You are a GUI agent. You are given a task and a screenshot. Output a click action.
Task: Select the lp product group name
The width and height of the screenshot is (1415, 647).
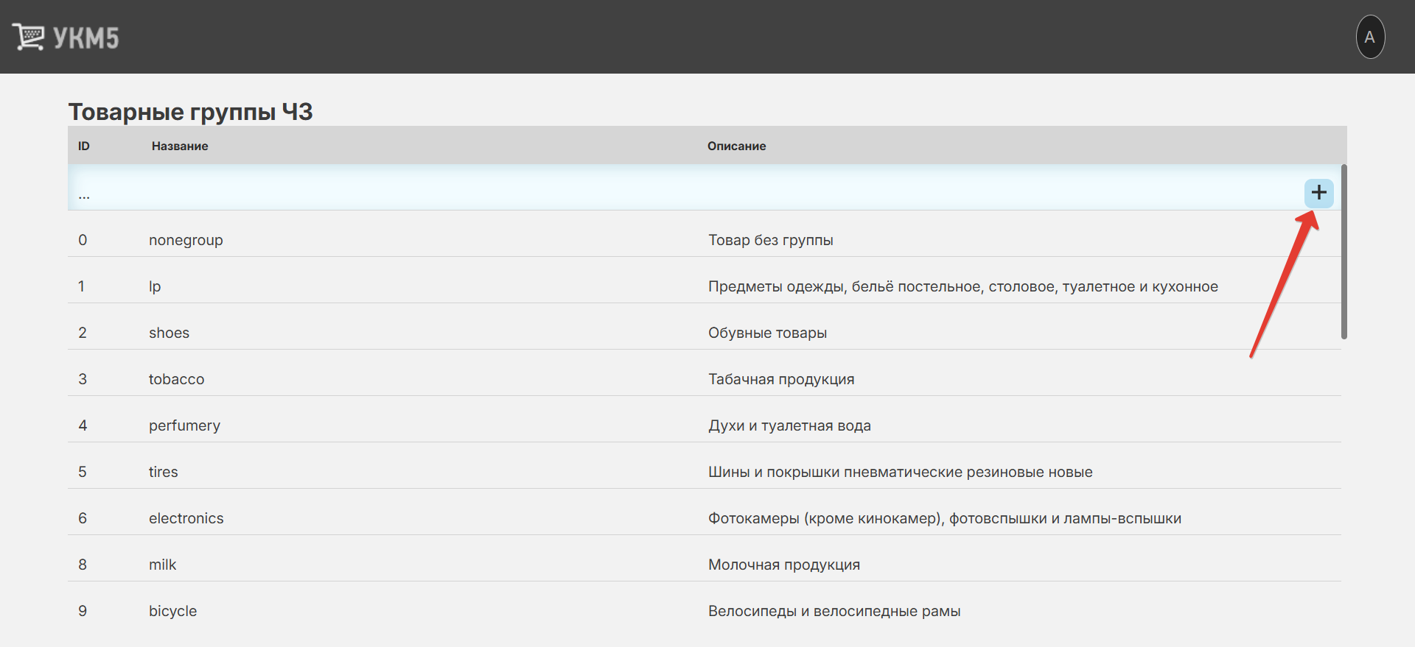coord(155,286)
